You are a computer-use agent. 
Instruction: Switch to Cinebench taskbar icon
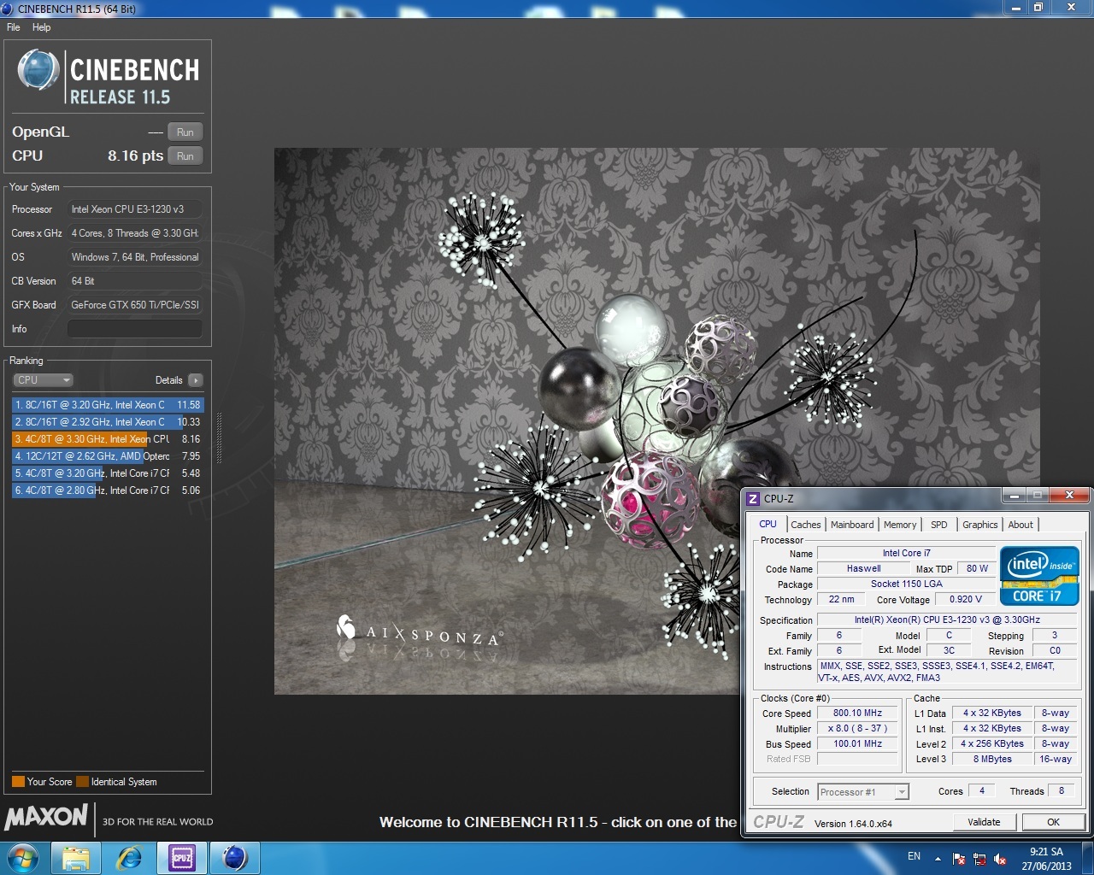tap(235, 857)
